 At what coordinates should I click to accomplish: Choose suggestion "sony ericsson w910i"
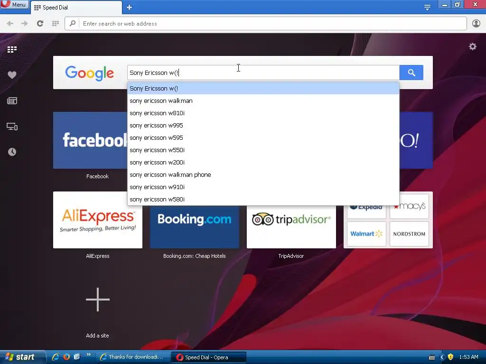tap(263, 187)
